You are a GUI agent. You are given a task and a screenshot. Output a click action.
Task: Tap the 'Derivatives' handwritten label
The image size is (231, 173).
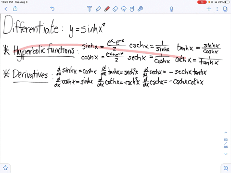(30, 75)
